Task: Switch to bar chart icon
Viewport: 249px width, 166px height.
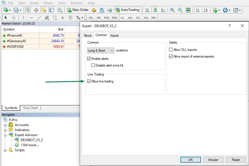Action: [147, 10]
